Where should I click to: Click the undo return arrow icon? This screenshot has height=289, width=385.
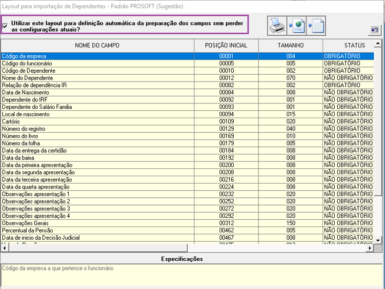click(375, 30)
